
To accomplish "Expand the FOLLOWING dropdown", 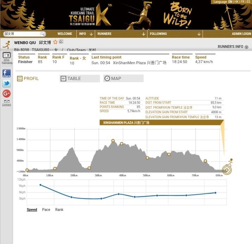I will [175, 34].
